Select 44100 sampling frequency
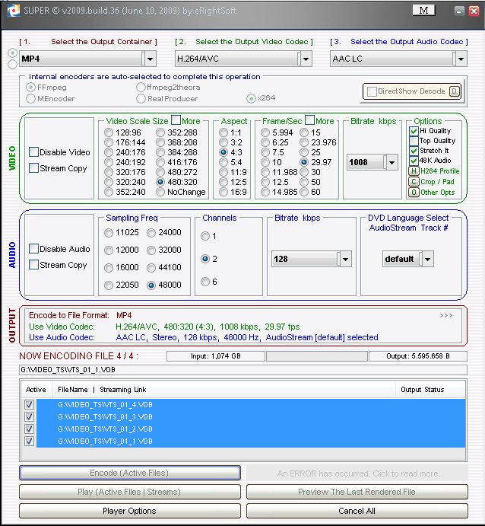Viewport: 485px width, 526px height. [x=152, y=268]
